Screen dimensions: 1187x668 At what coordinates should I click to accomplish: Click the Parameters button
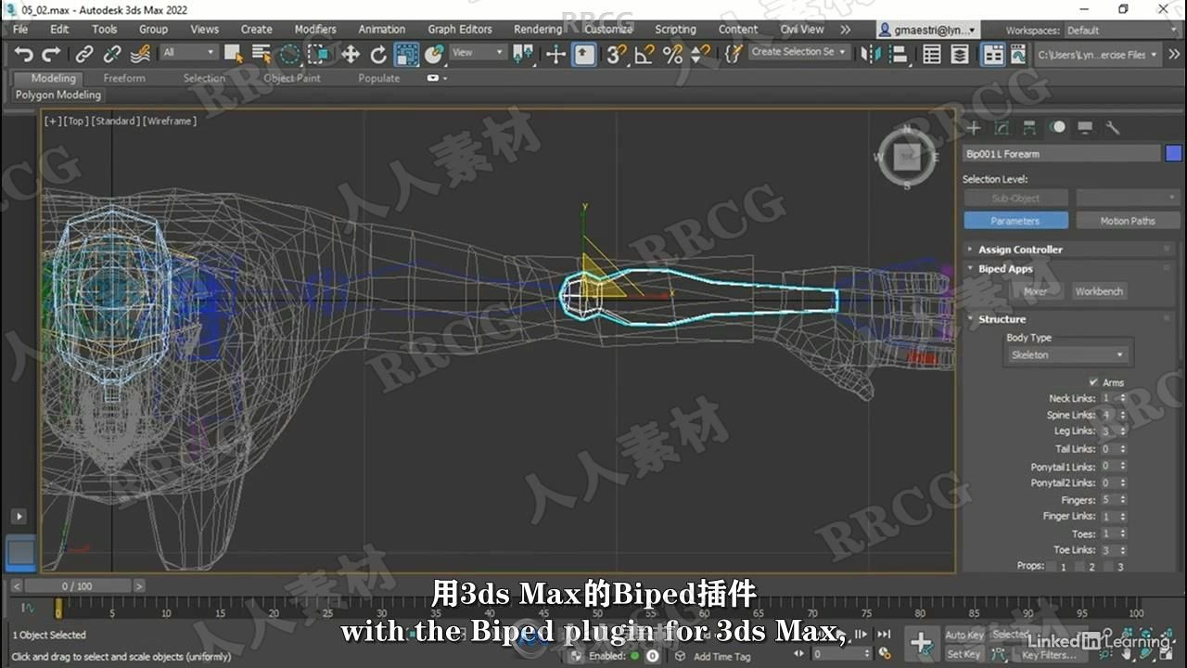point(1015,221)
